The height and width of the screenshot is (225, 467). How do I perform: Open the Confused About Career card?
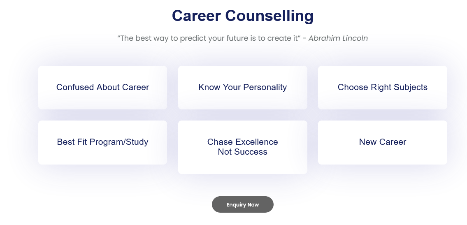102,88
